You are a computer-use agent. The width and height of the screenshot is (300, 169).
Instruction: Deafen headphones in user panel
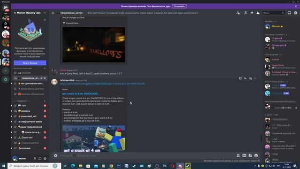pos(40,159)
